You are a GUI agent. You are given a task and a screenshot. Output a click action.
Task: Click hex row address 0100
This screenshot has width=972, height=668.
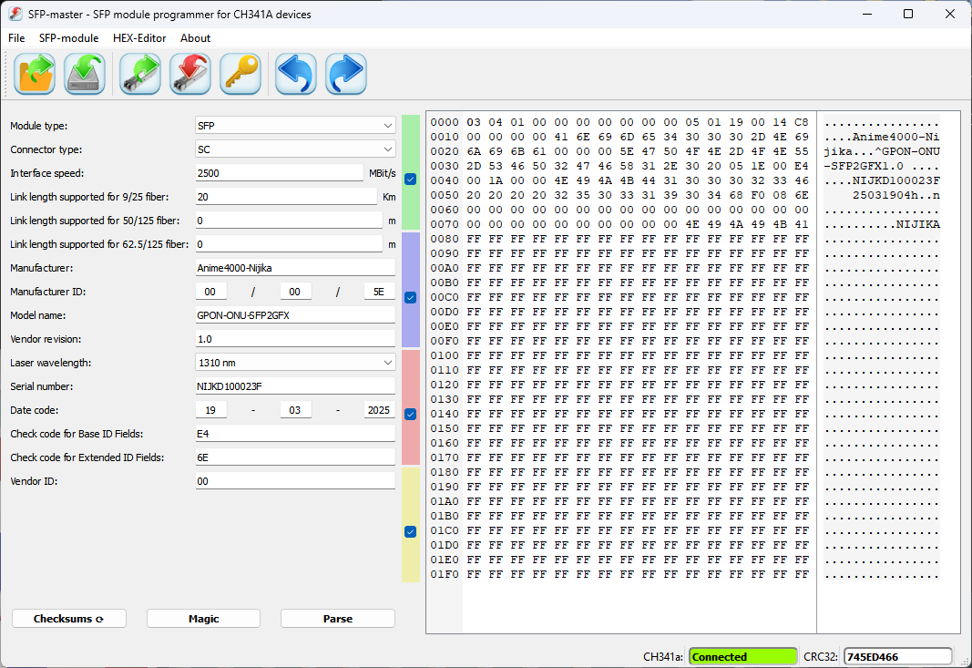point(445,355)
